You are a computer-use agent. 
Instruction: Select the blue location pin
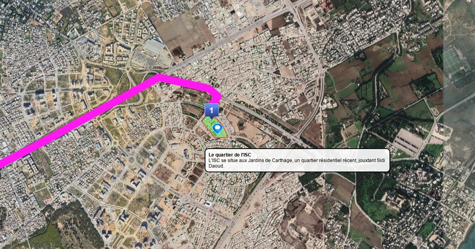(217, 128)
